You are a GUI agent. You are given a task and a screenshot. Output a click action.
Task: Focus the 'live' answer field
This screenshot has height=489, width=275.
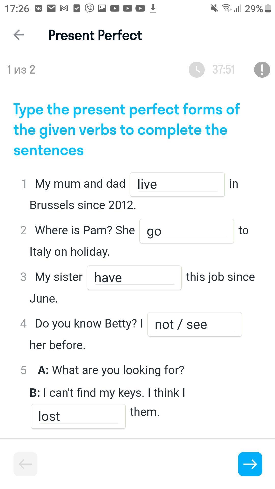[177, 184]
